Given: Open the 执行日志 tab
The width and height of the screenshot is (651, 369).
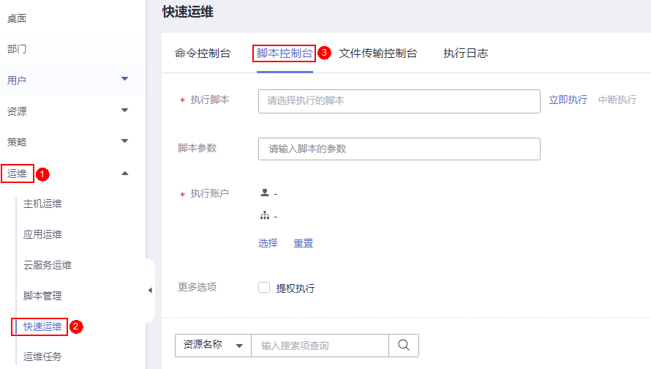Looking at the screenshot, I should (465, 53).
